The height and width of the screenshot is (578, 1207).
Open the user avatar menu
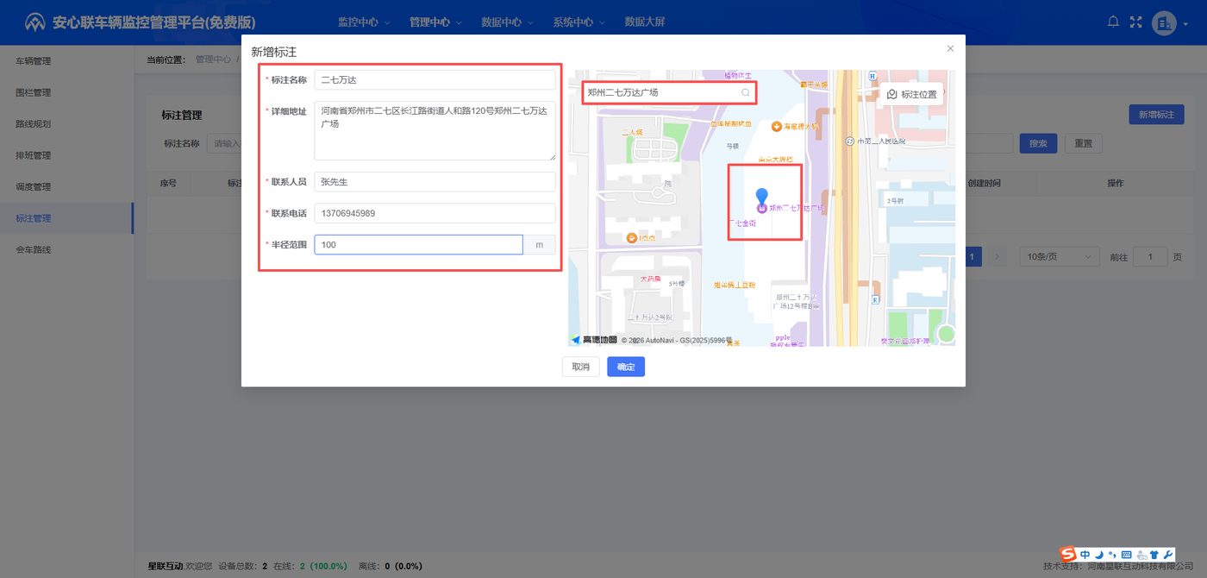pos(1164,22)
